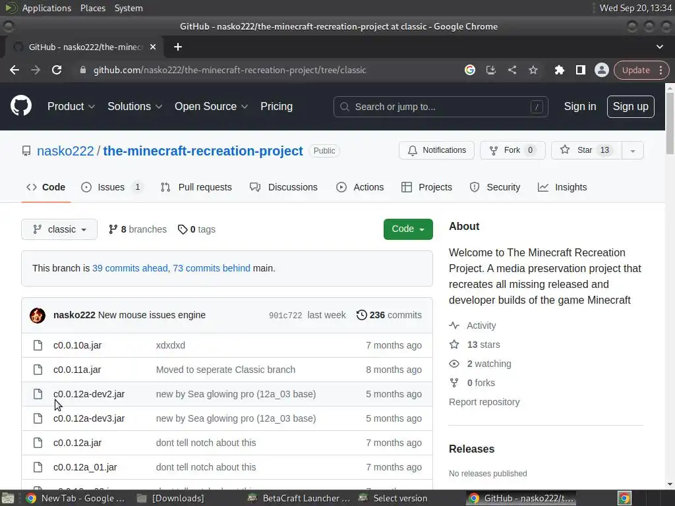The width and height of the screenshot is (675, 506).
Task: Reload the page with the refresh icon
Action: click(57, 70)
